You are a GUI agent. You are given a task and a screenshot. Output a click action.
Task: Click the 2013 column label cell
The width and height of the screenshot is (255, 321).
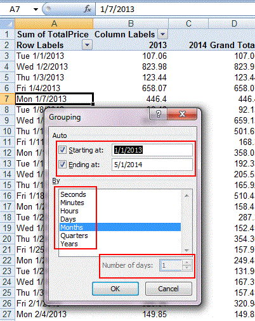131,45
